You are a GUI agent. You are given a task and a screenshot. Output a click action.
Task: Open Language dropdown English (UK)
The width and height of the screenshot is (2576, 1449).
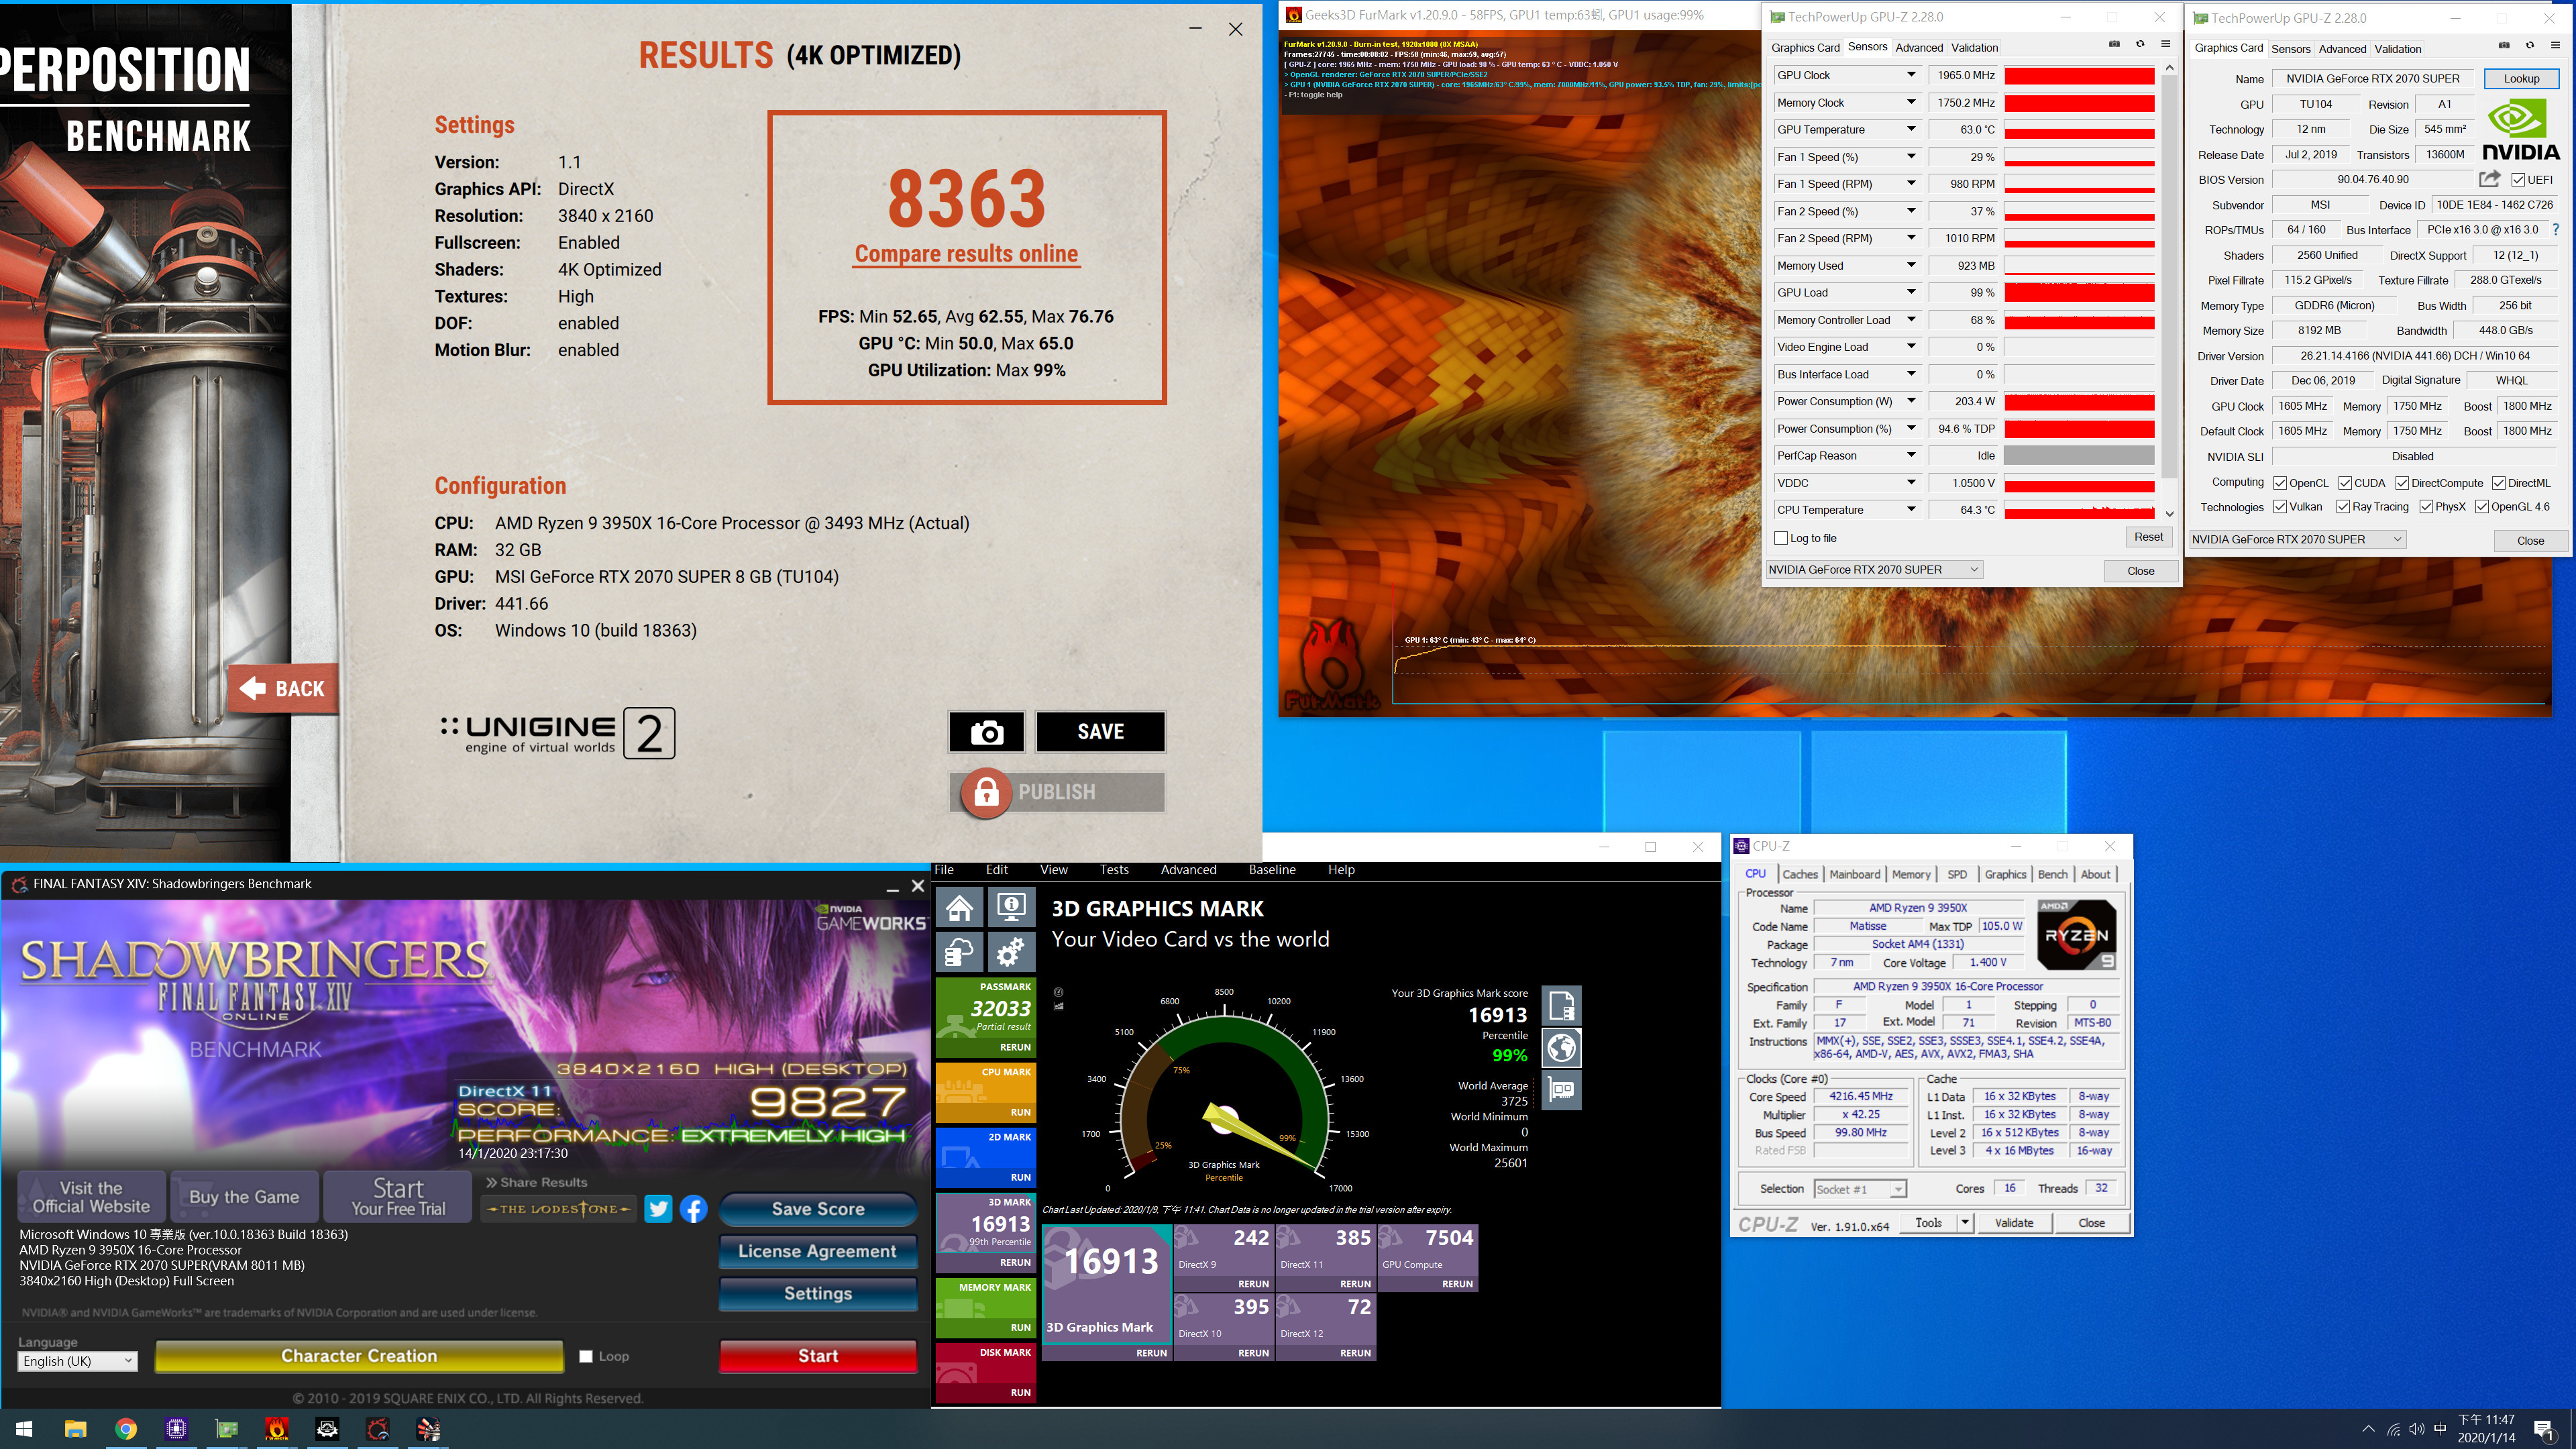coord(77,1361)
